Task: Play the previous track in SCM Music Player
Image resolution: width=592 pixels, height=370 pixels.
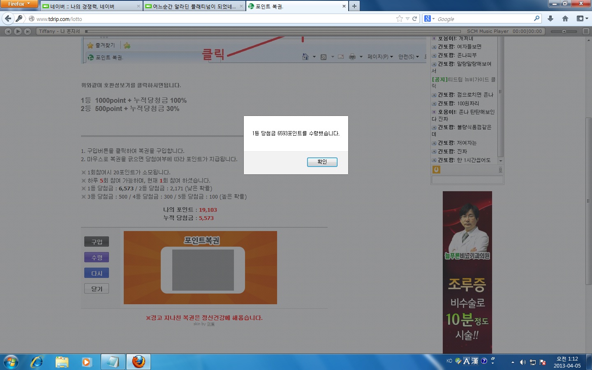Action: [8, 31]
